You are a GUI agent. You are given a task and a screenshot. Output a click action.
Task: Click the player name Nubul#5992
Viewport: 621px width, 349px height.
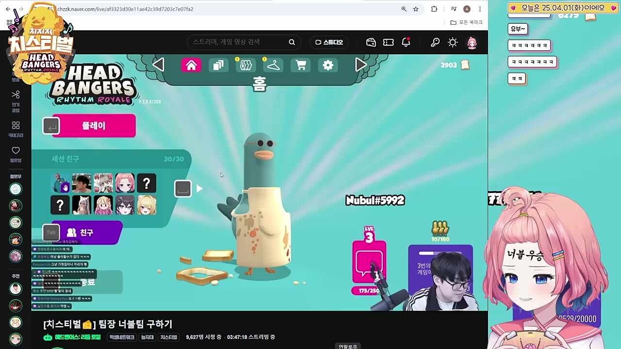pyautogui.click(x=375, y=201)
